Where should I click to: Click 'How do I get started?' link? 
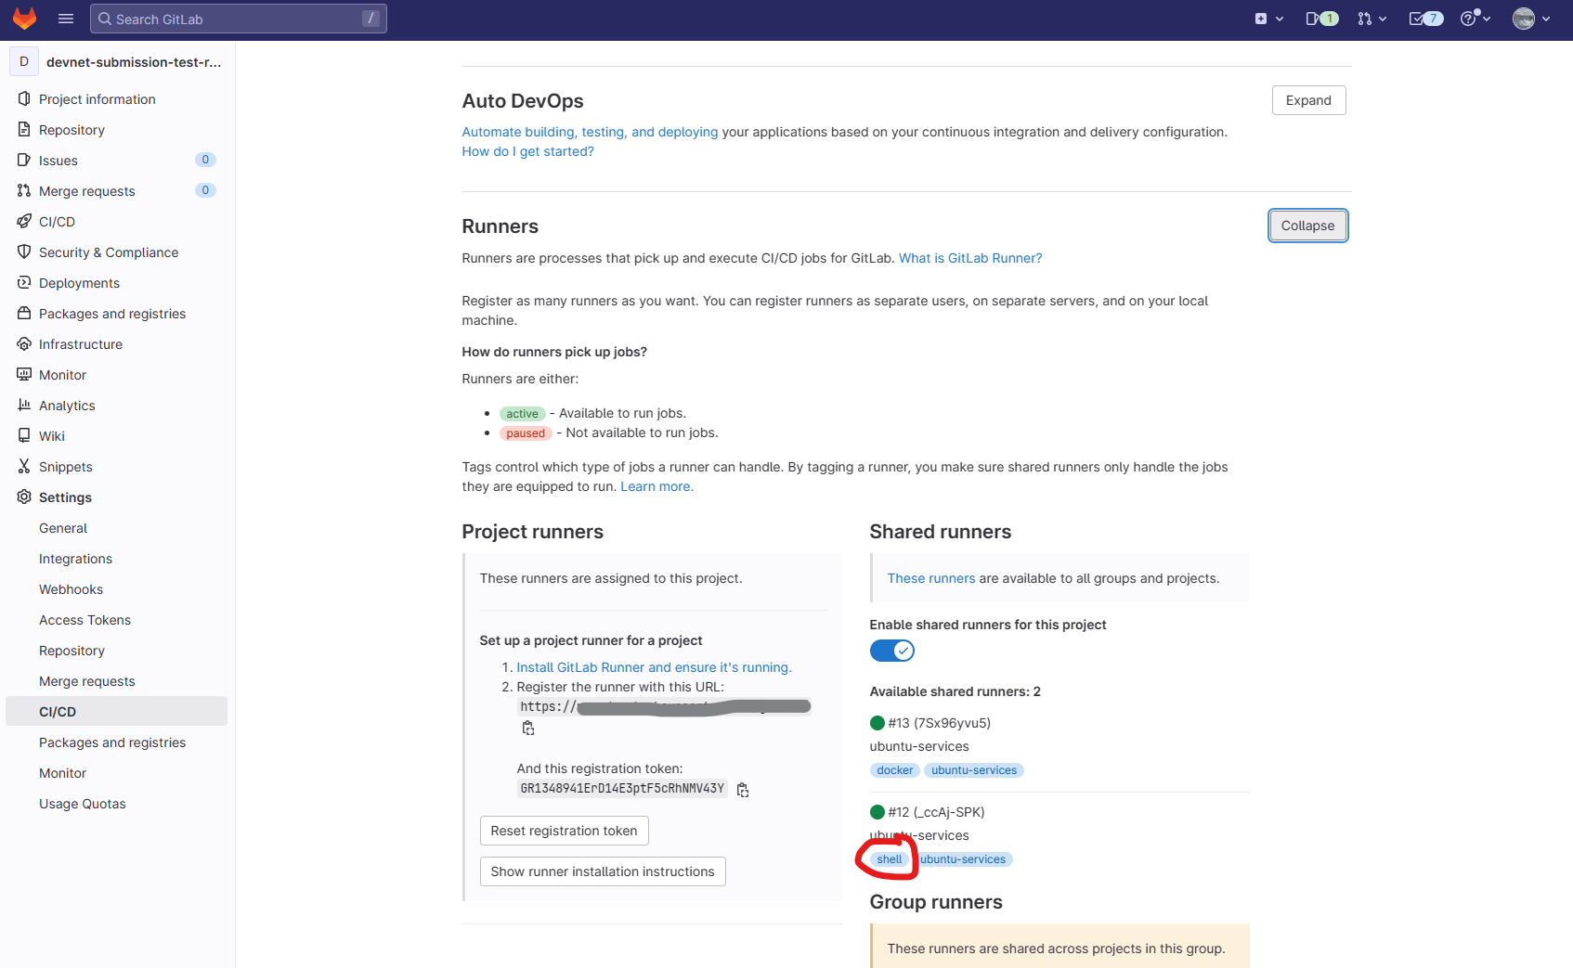527,151
